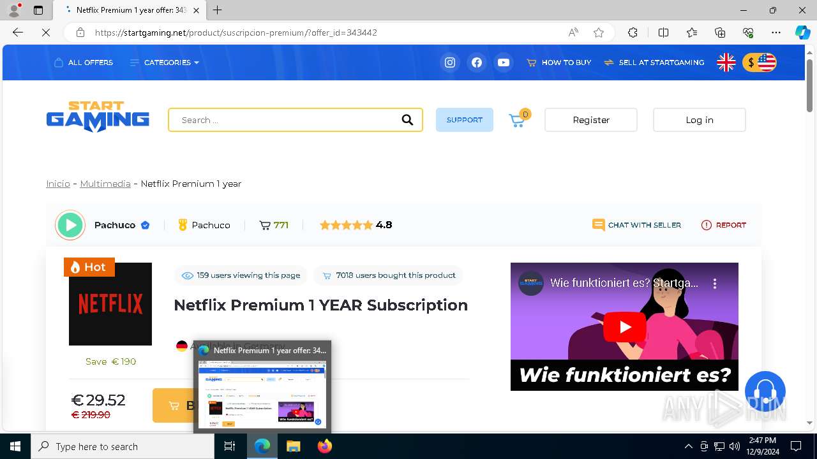The height and width of the screenshot is (459, 817).
Task: Click REPORT link
Action: pos(724,225)
